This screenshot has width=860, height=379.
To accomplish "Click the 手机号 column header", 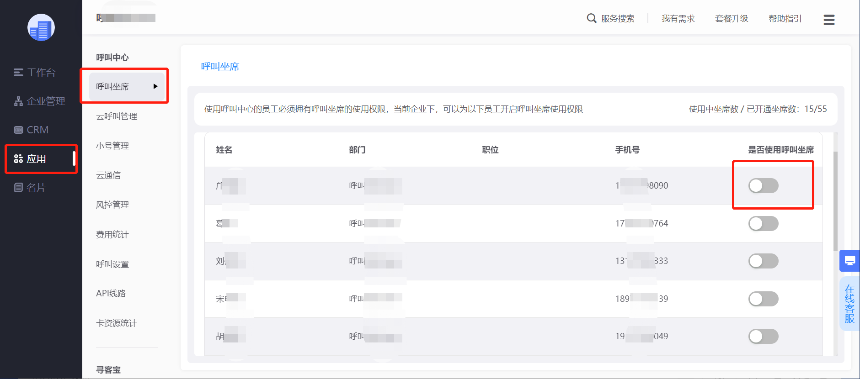I will (x=627, y=150).
